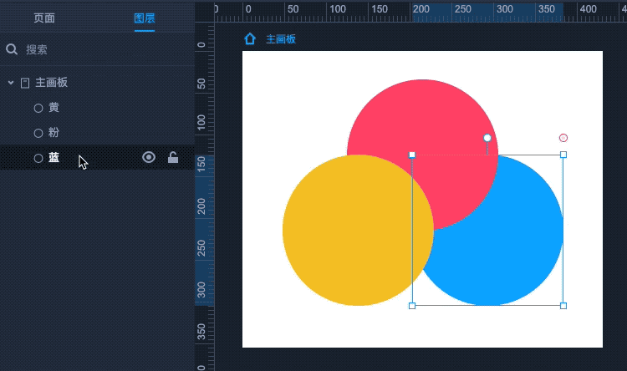Click the bottom-left selection resize handle

coord(412,306)
